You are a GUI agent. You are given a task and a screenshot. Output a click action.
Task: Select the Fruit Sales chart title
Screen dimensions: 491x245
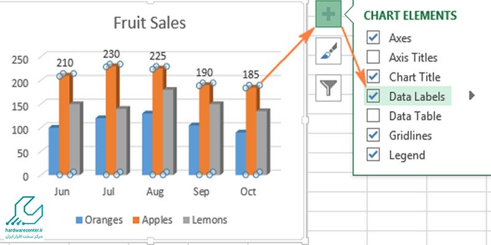point(149,23)
